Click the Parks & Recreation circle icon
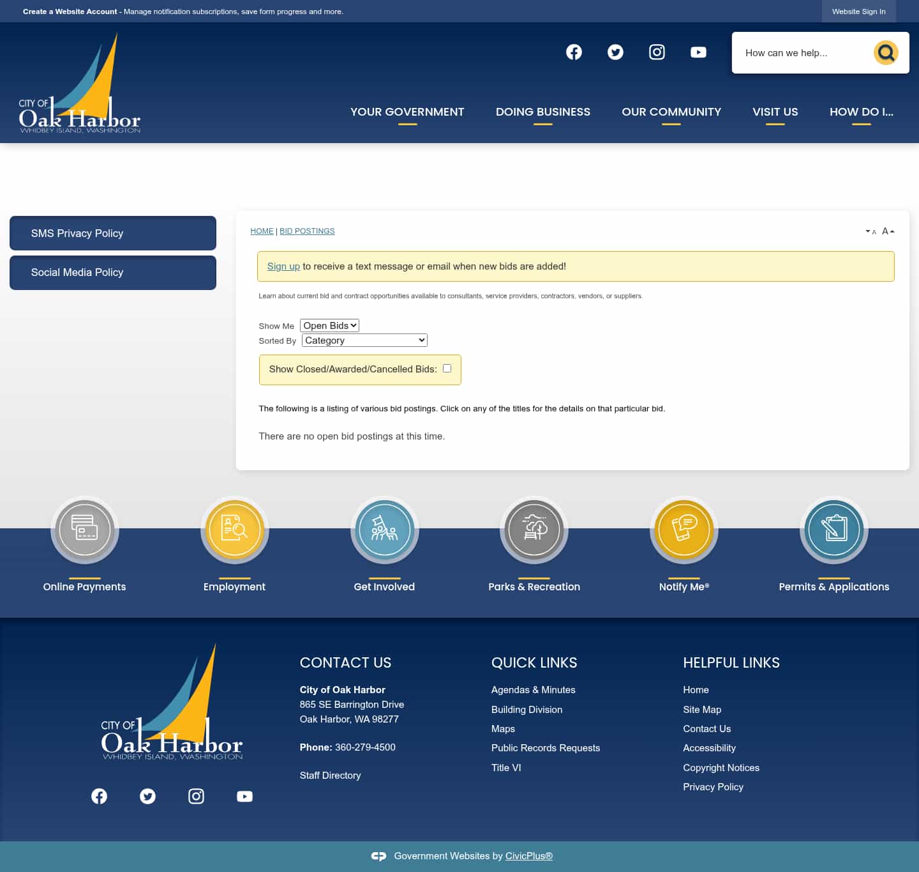Image resolution: width=919 pixels, height=872 pixels. point(534,530)
